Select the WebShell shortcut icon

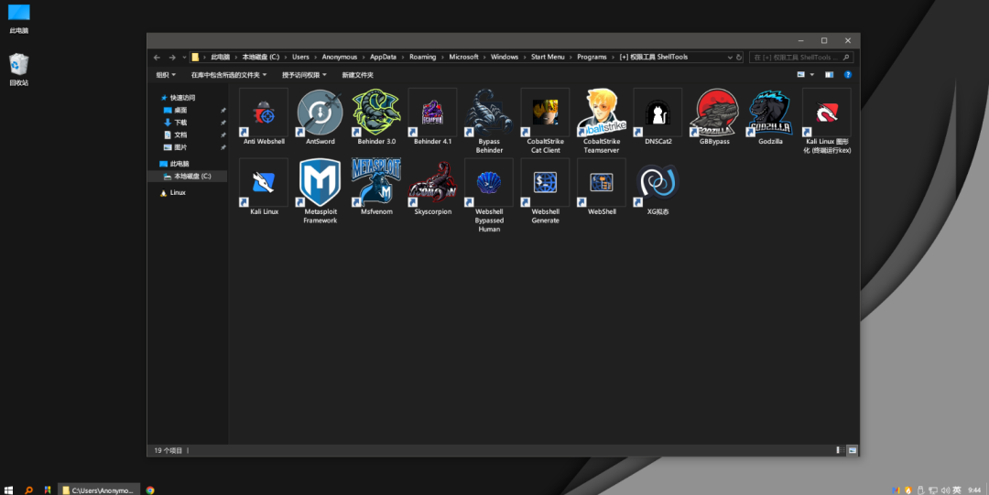click(602, 182)
